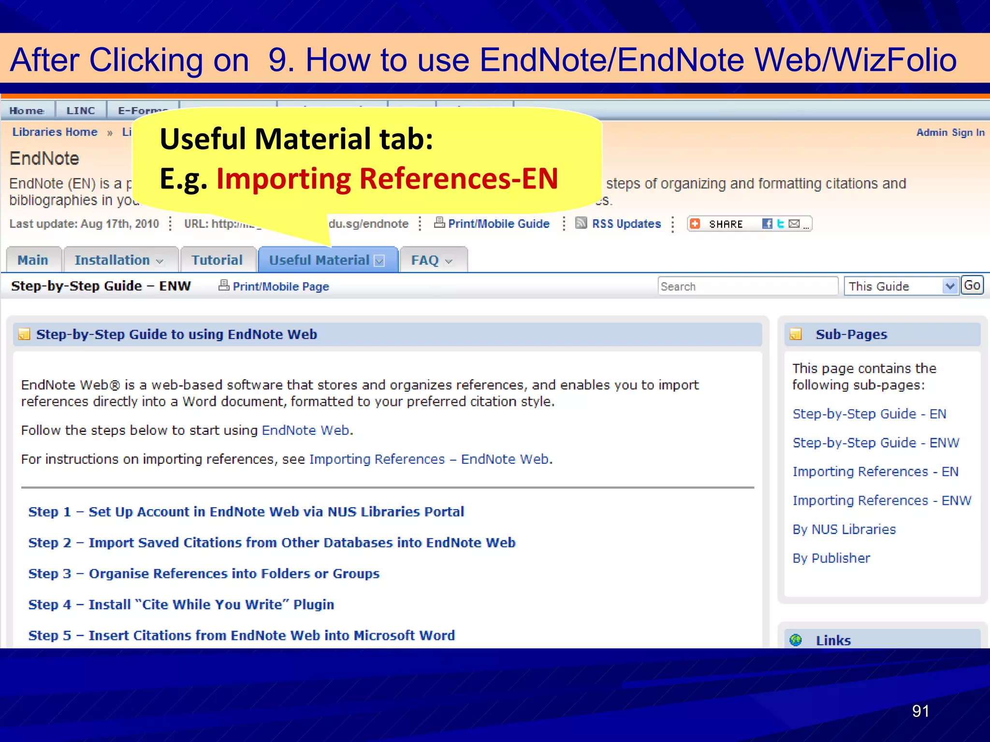Click the Links box heading
Image resolution: width=990 pixels, height=742 pixels.
pos(833,640)
